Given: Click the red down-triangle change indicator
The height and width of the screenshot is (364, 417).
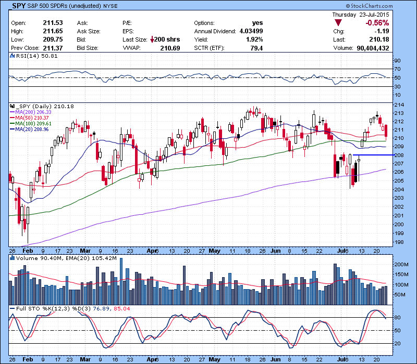Looking at the screenshot, I should pos(338,23).
